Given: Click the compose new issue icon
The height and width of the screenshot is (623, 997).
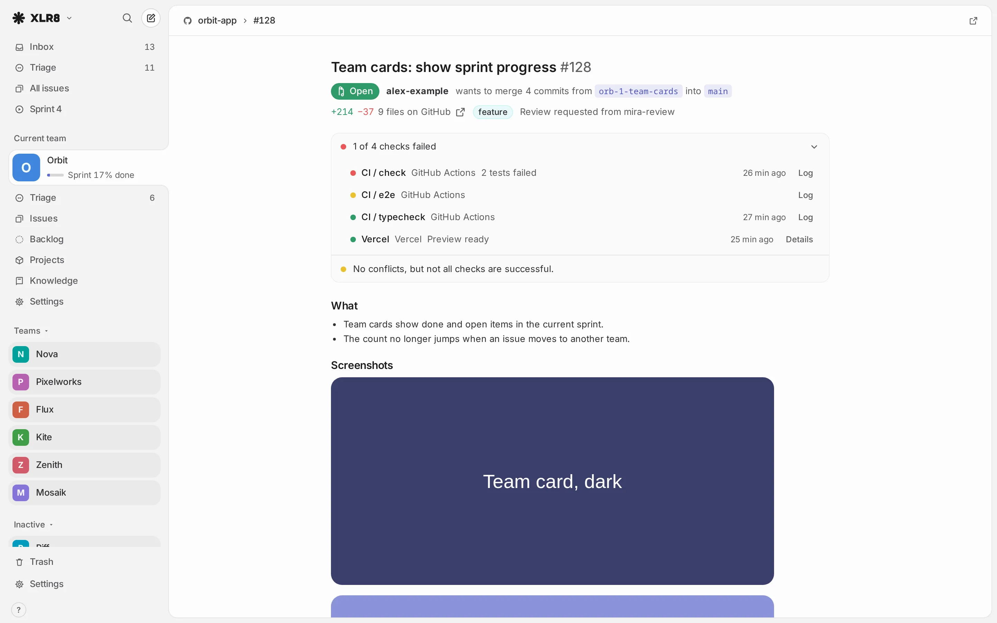Looking at the screenshot, I should pyautogui.click(x=151, y=18).
